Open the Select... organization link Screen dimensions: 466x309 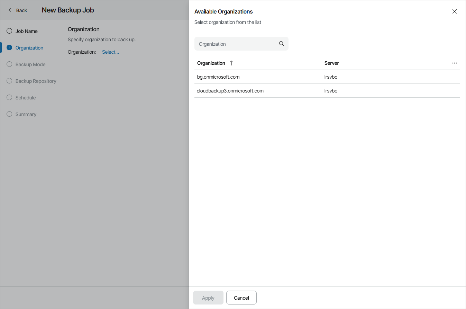click(x=110, y=52)
